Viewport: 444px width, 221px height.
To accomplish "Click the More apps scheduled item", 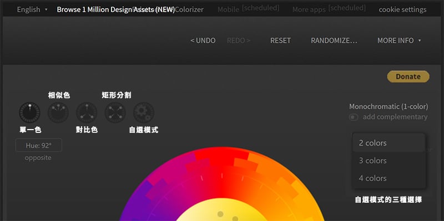I will click(x=329, y=9).
